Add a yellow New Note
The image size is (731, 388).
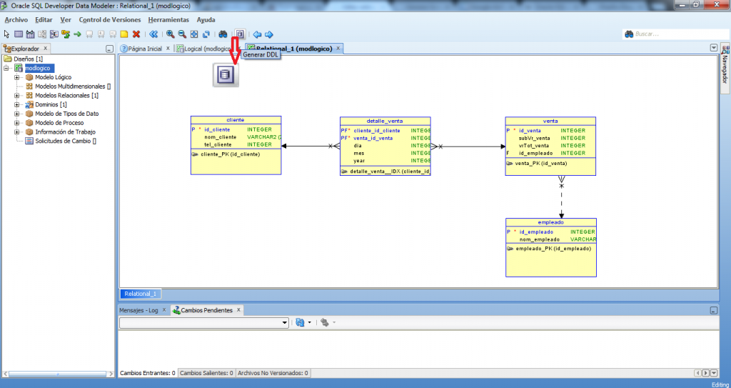tap(124, 34)
